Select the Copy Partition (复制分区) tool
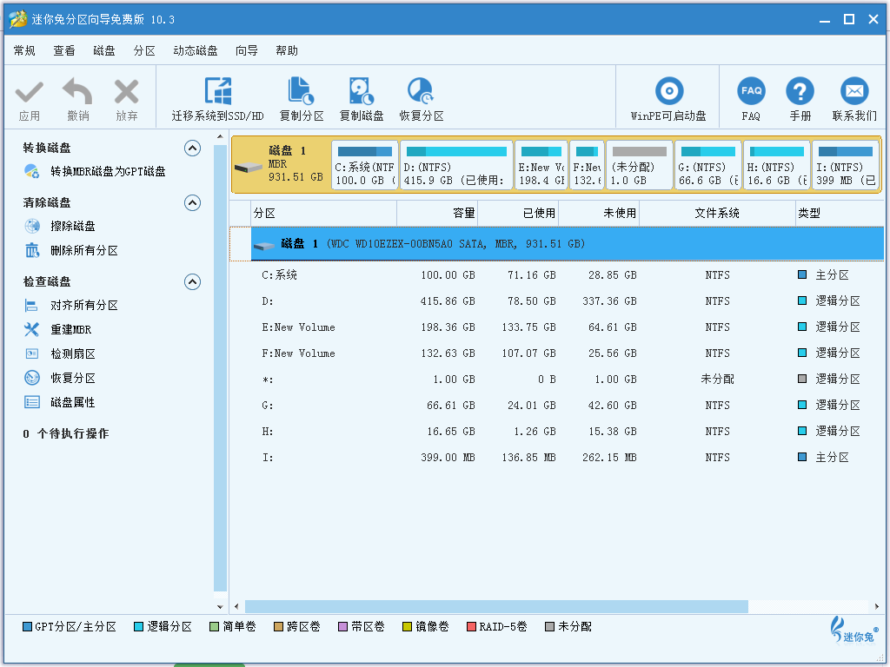890x667 pixels. (301, 92)
